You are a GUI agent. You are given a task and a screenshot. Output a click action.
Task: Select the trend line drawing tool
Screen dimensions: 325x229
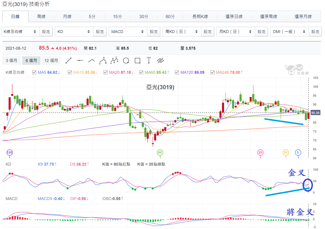(68, 61)
